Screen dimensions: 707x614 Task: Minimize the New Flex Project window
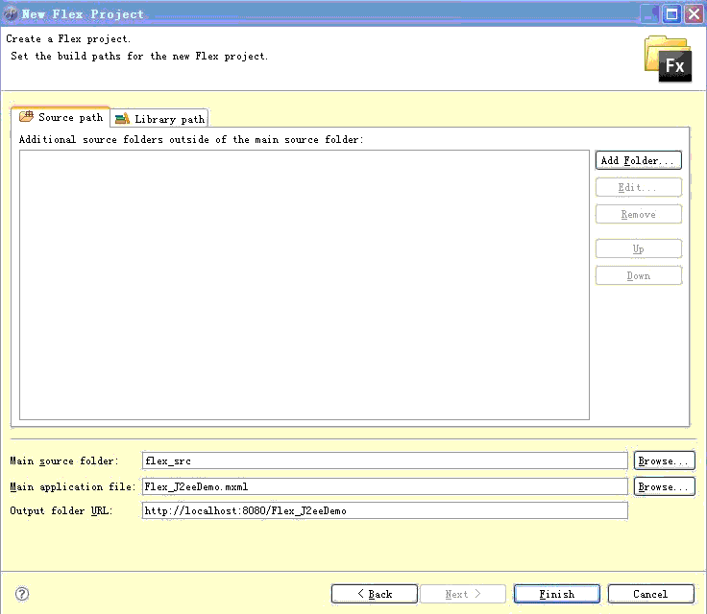click(649, 14)
